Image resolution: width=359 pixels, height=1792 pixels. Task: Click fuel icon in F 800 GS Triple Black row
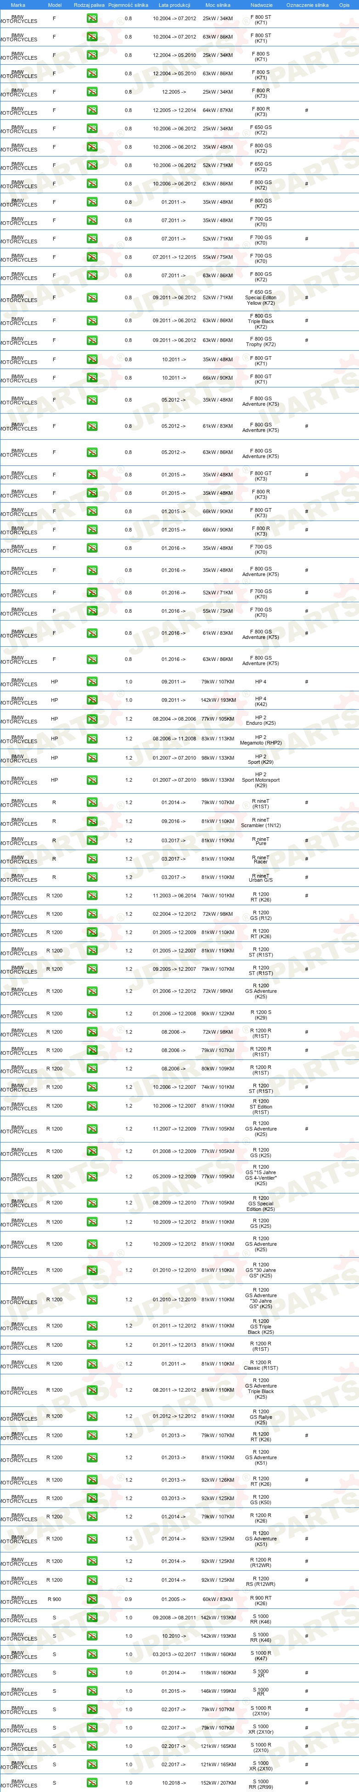pos(92,321)
